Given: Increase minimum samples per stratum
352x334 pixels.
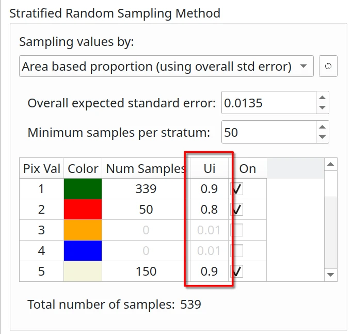Looking at the screenshot, I should pos(323,127).
